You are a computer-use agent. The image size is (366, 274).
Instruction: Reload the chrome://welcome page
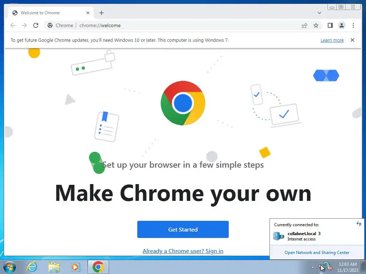(36, 25)
